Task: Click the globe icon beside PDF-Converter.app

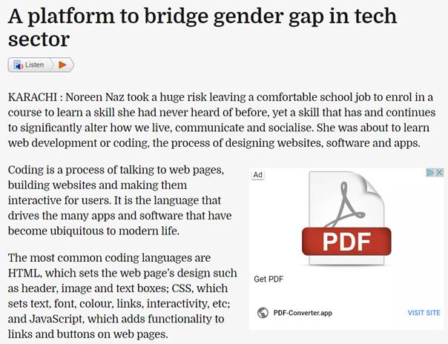Action: (263, 313)
